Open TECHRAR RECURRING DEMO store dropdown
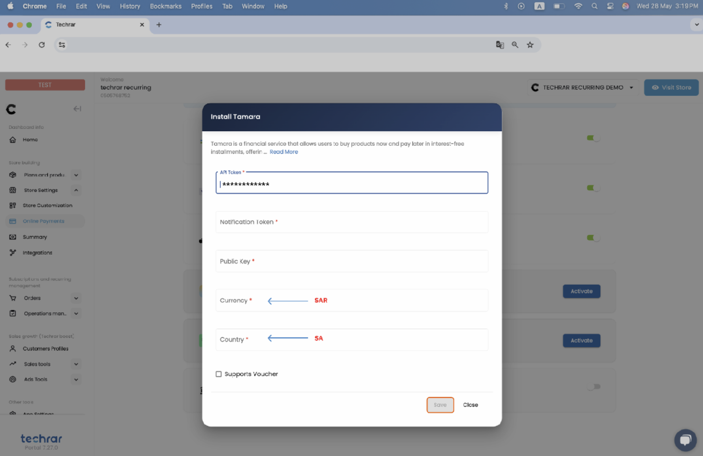Image resolution: width=703 pixels, height=456 pixels. coord(583,87)
